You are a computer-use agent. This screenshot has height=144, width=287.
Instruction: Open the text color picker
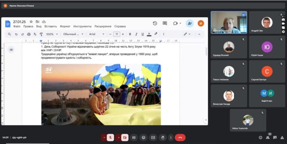coord(149,34)
